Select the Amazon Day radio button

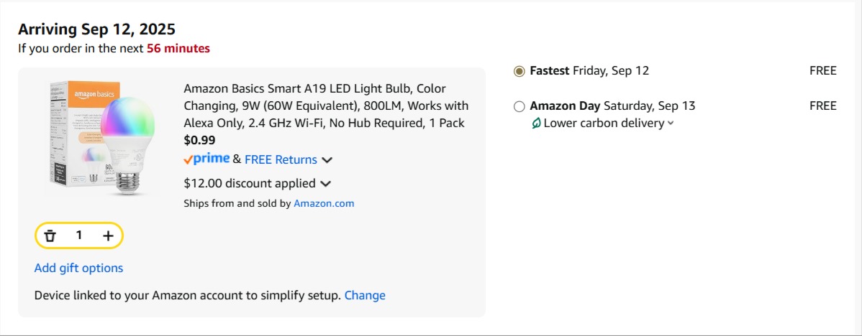[x=520, y=106]
